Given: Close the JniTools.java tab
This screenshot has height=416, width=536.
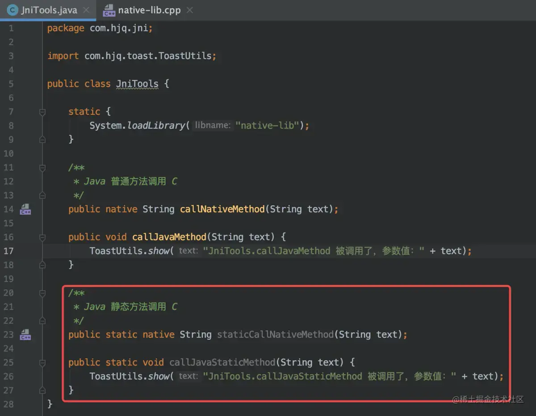Looking at the screenshot, I should pos(86,10).
